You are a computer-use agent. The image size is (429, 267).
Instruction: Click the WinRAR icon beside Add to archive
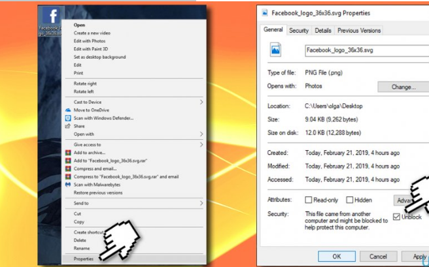coord(68,153)
